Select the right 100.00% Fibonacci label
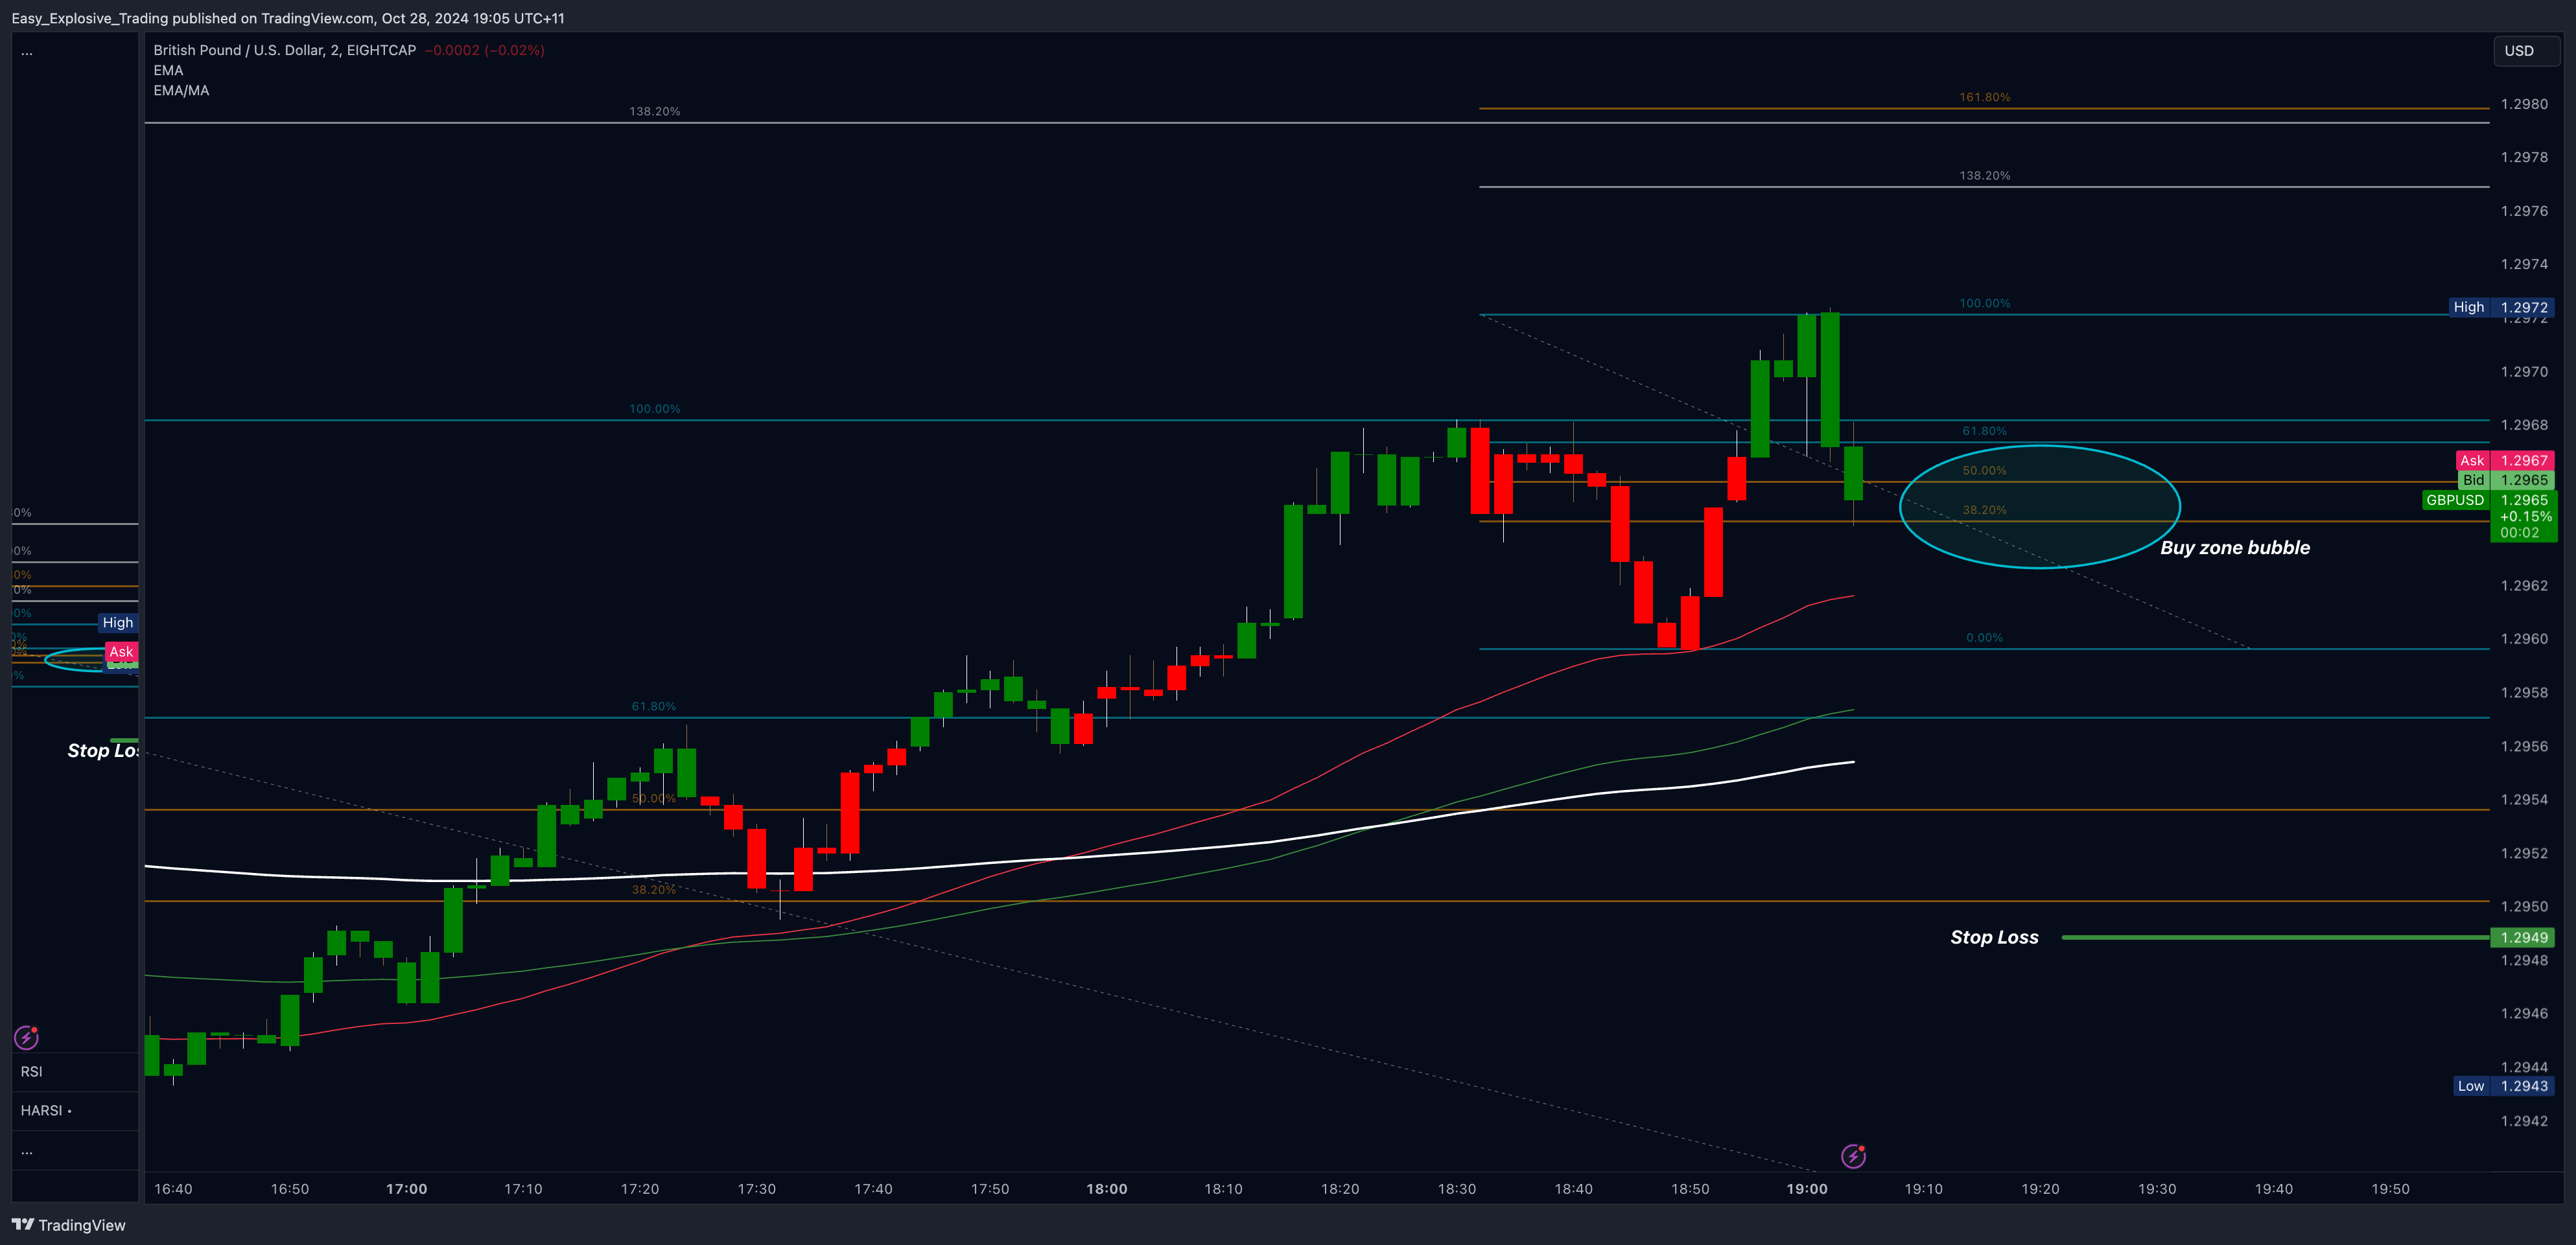This screenshot has width=2576, height=1245. (x=1984, y=303)
